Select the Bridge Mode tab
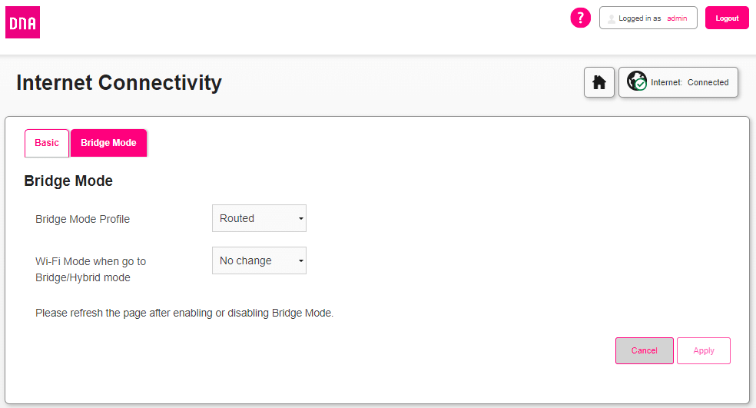Viewport: 756px width, 408px height. click(x=108, y=143)
